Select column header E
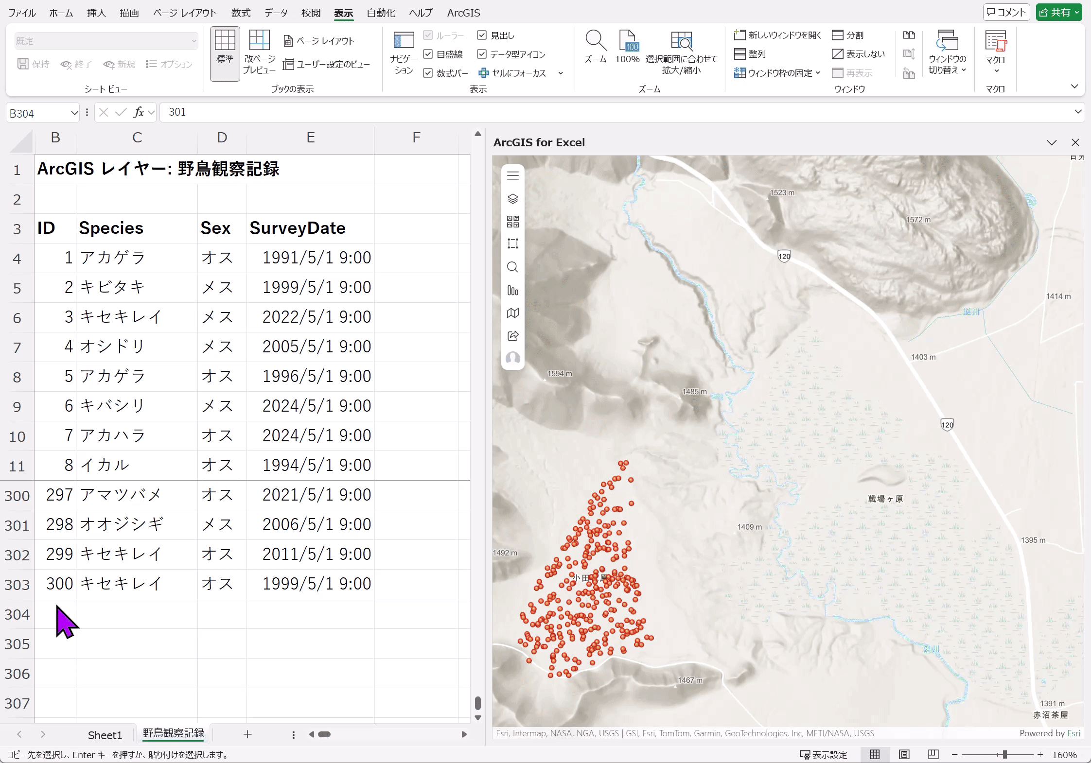 [x=310, y=138]
